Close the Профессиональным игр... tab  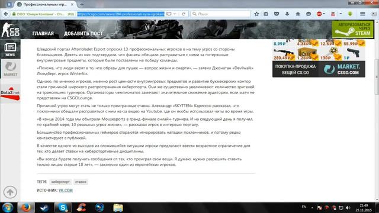coord(72,4)
